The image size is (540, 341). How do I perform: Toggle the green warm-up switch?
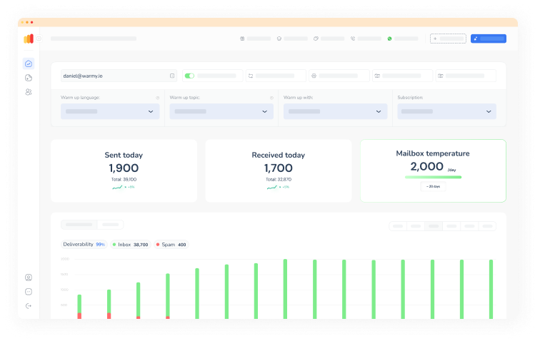tap(189, 75)
